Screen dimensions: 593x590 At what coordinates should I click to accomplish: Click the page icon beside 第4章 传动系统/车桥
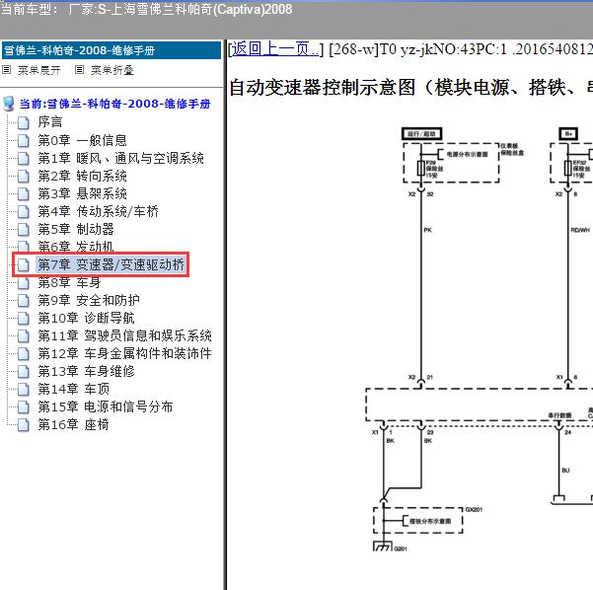click(24, 211)
